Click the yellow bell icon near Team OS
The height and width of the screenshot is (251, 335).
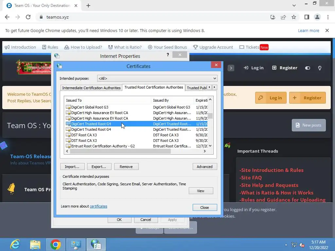(11, 189)
